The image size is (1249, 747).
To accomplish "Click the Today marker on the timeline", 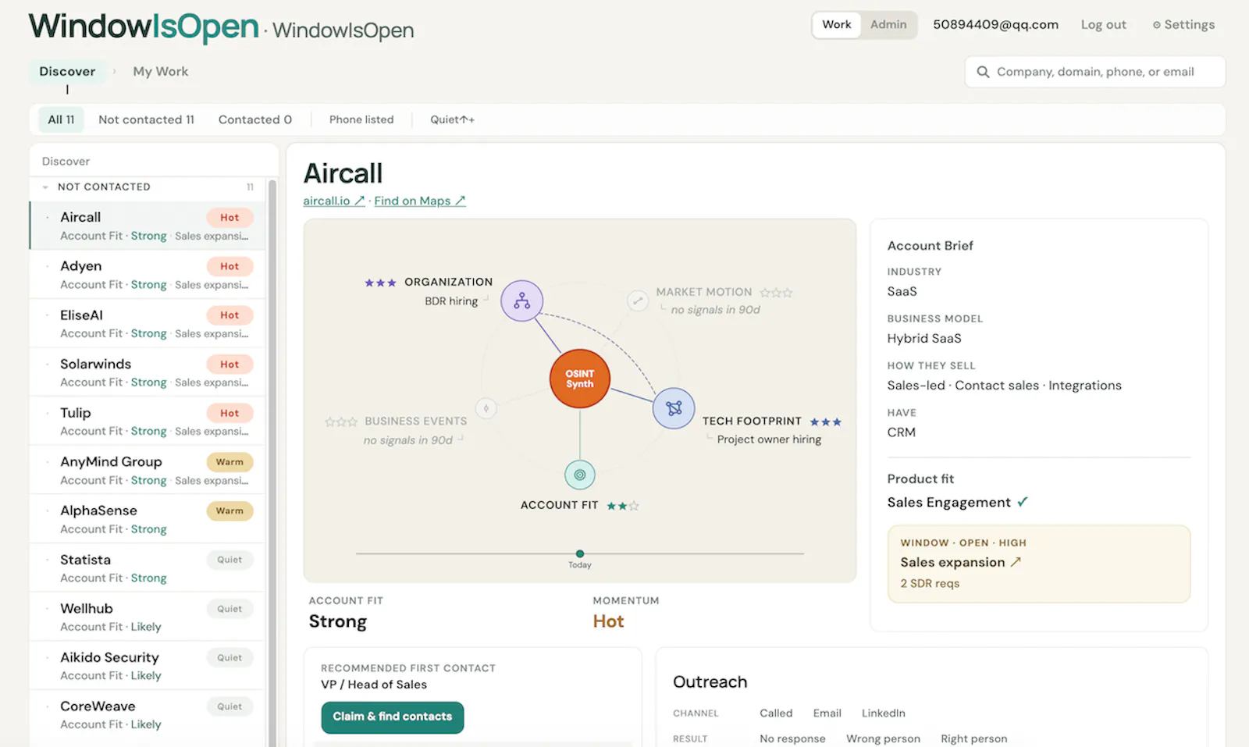I will pos(580,554).
